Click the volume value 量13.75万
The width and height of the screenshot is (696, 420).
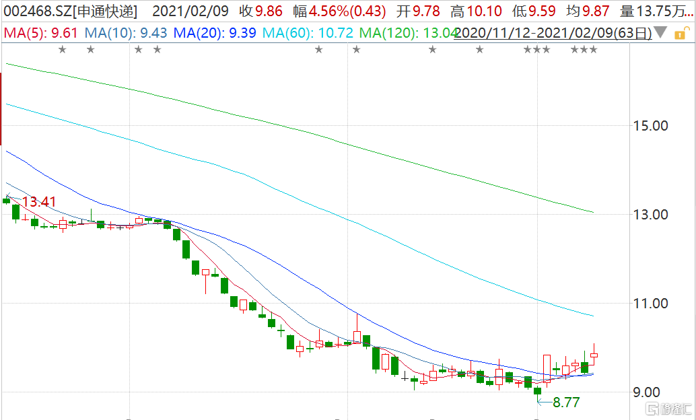pyautogui.click(x=656, y=11)
